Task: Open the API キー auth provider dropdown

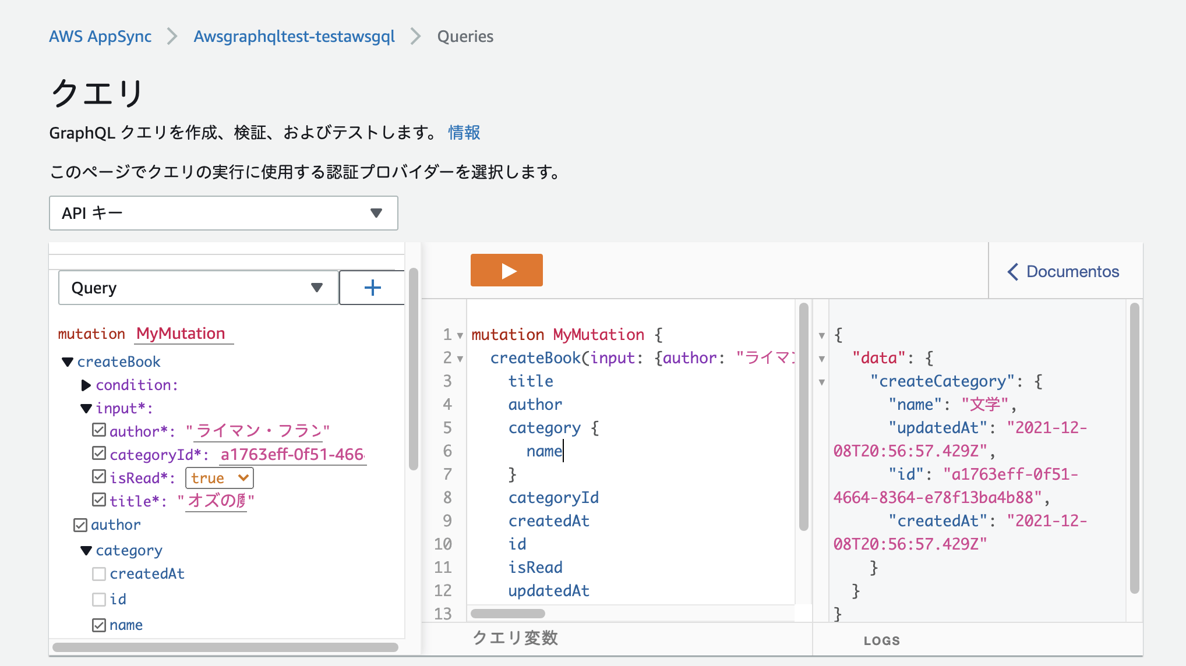Action: pyautogui.click(x=223, y=213)
